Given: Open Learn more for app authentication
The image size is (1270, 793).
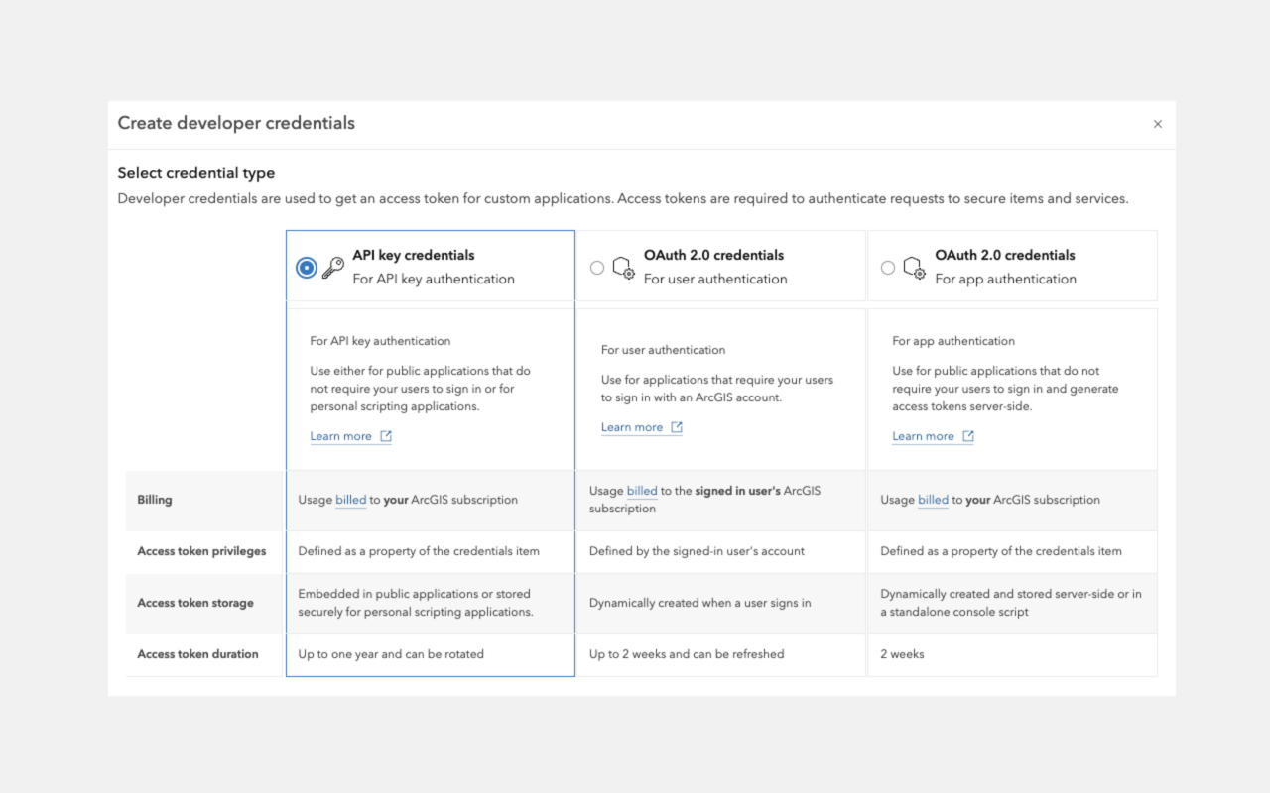Looking at the screenshot, I should click(x=923, y=436).
